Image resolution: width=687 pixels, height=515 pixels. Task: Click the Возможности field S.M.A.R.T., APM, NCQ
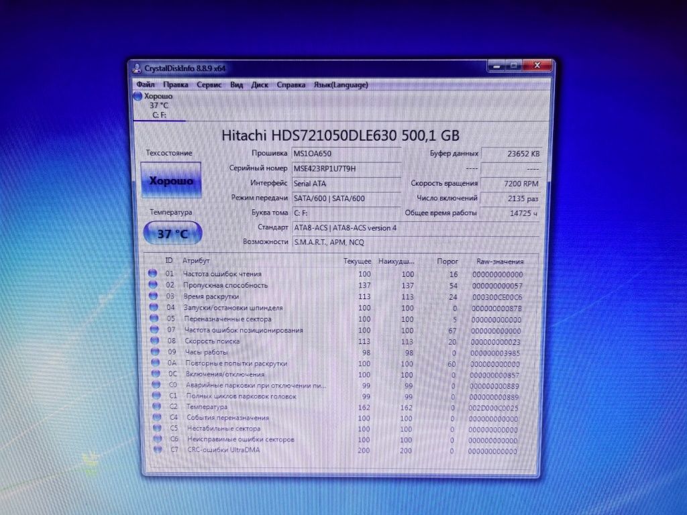[x=415, y=242]
